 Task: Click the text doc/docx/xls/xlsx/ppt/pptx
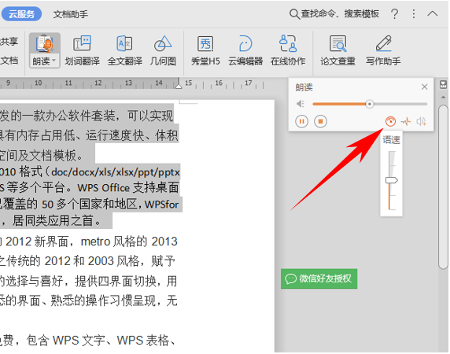(116, 171)
